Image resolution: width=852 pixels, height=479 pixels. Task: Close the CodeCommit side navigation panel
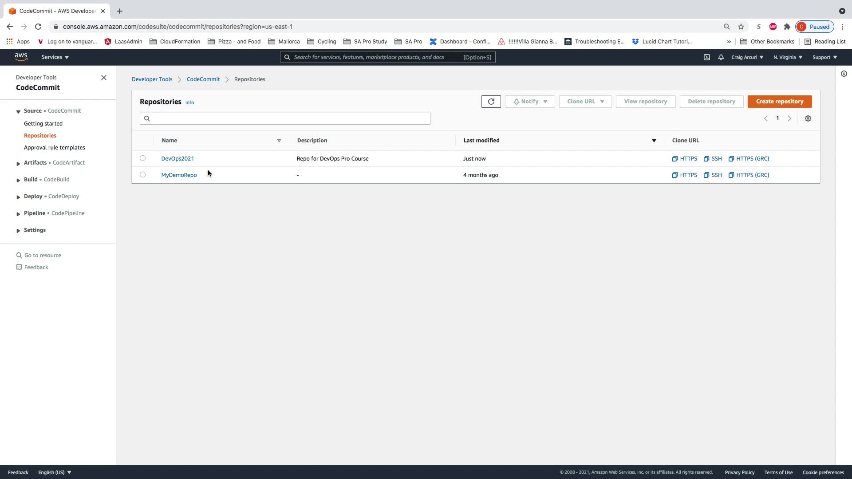104,78
